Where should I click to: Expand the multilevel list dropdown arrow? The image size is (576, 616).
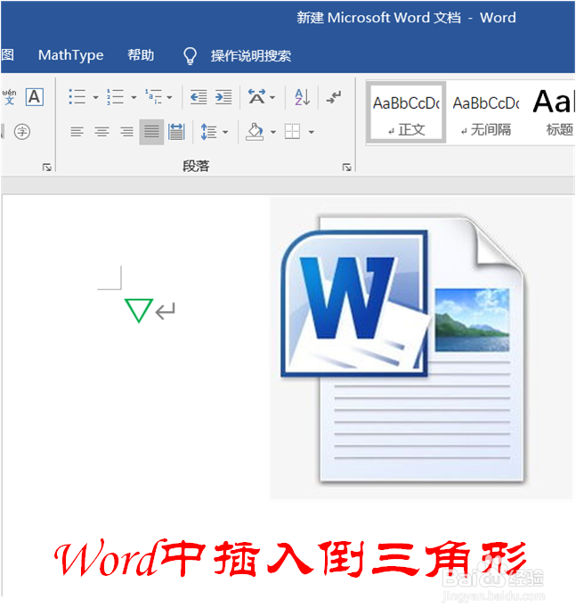click(x=169, y=97)
